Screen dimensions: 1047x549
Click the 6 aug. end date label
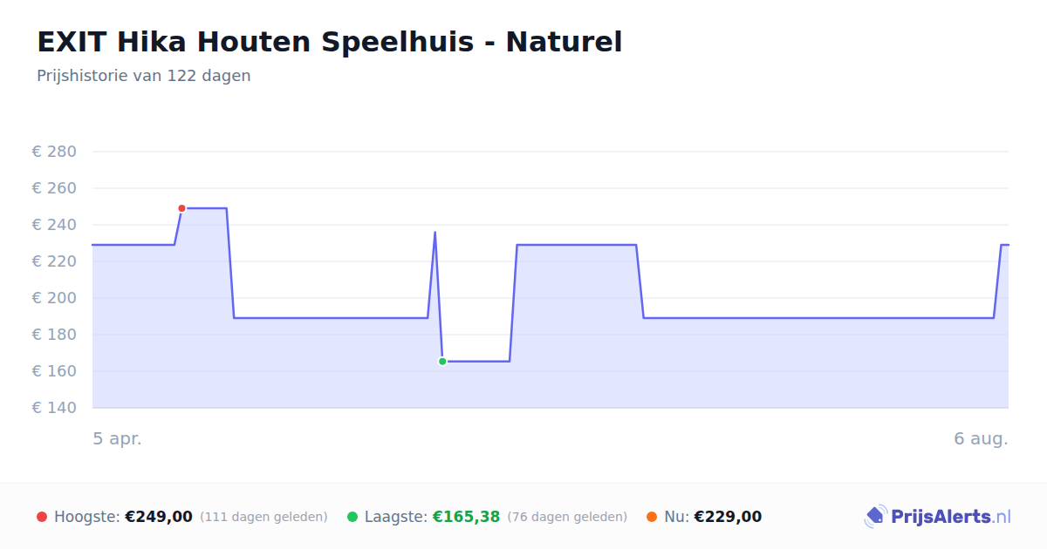[x=981, y=438]
